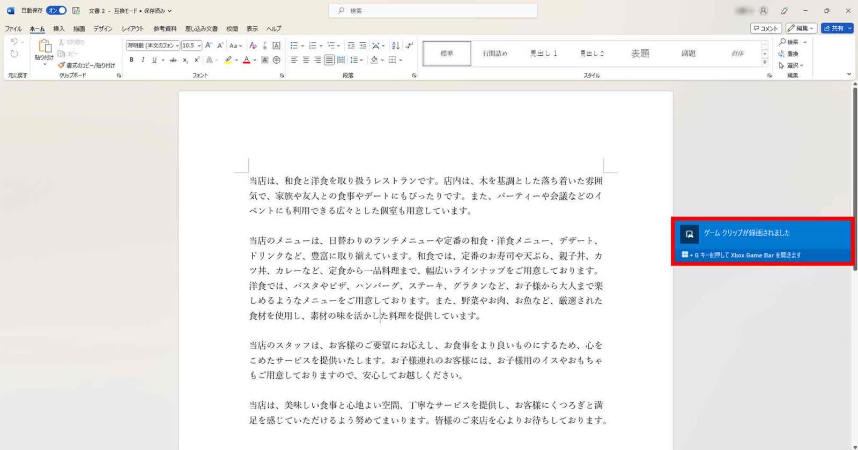Apply red font color
The image size is (858, 450).
(247, 60)
